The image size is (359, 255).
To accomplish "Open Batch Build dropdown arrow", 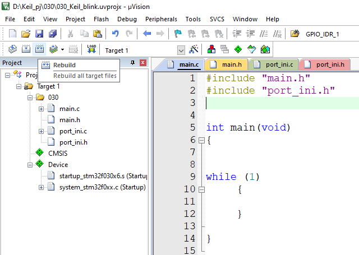I will [62, 49].
